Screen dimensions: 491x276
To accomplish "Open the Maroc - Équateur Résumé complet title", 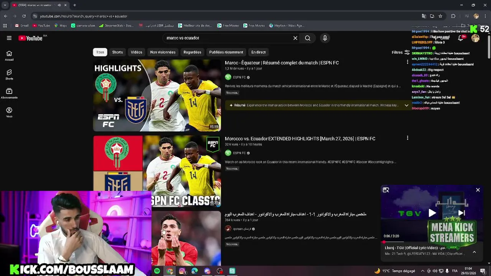I will 282,63.
